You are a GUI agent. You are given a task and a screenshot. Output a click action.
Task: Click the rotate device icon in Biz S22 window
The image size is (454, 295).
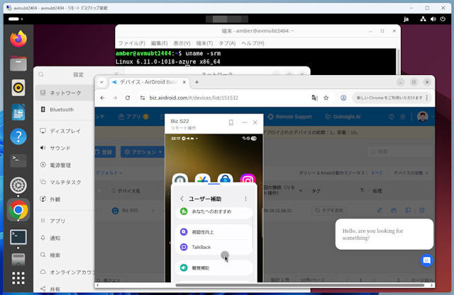tap(231, 122)
